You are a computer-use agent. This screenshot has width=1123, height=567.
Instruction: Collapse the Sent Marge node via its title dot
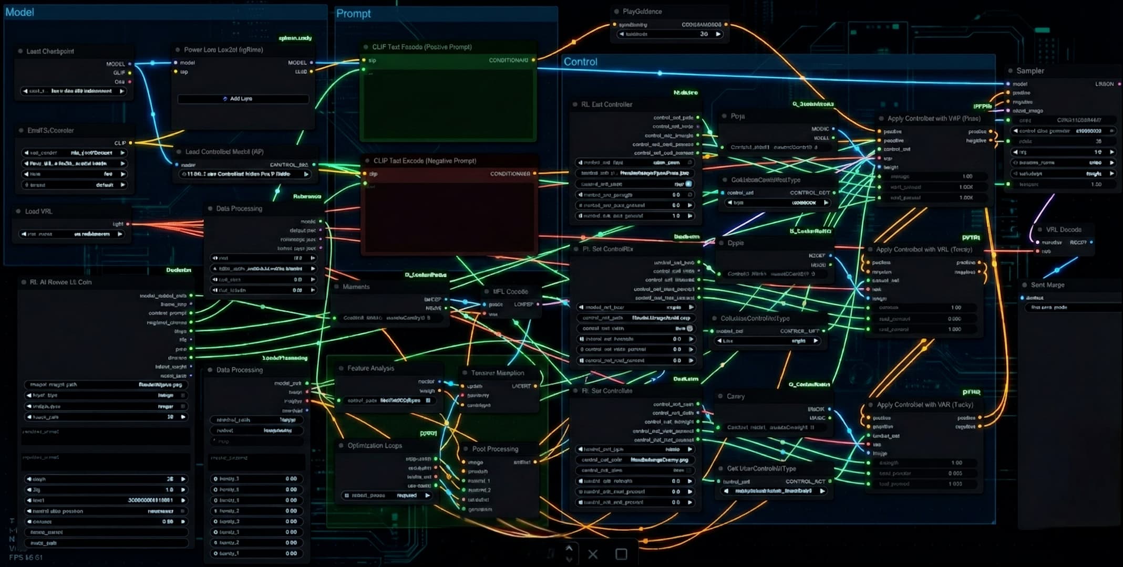click(1024, 285)
